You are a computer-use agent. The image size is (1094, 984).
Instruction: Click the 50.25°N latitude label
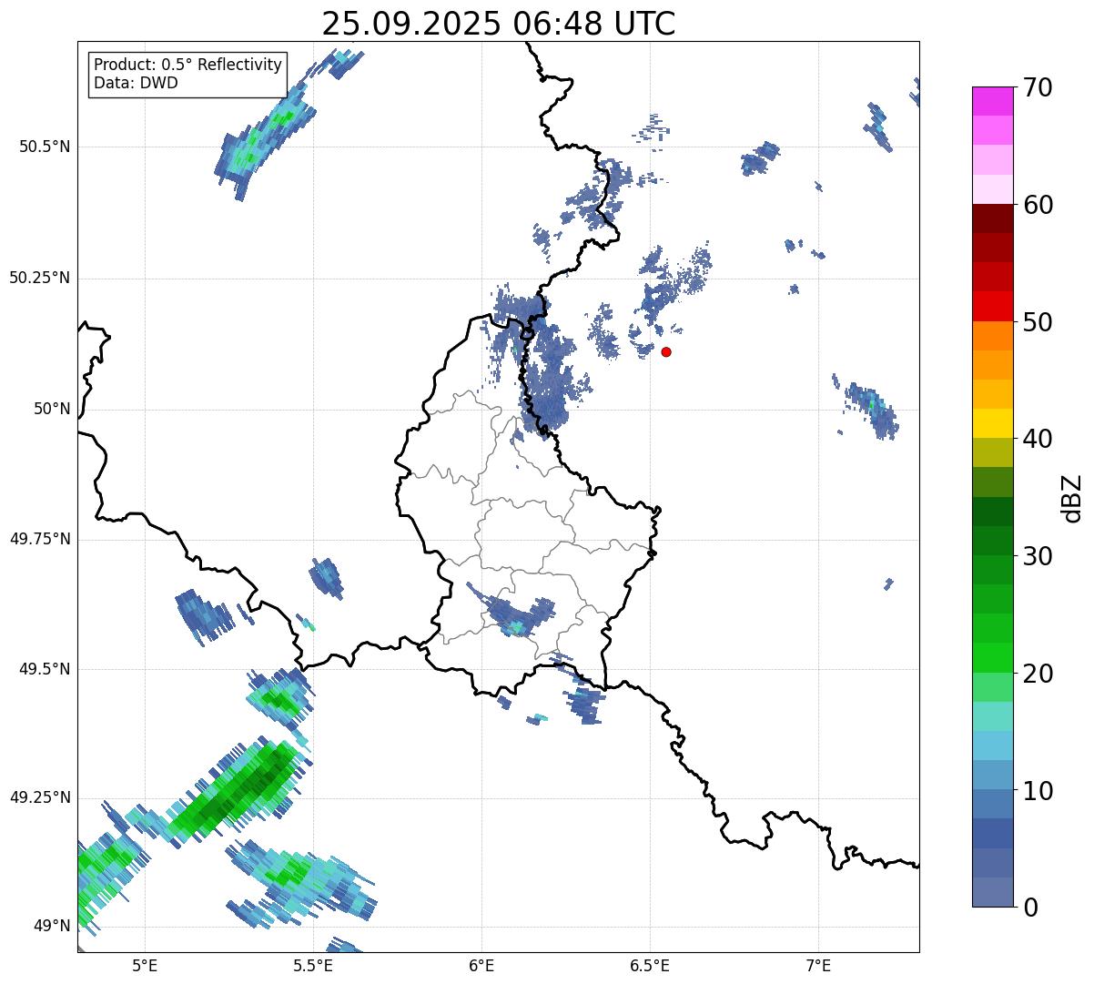(40, 278)
